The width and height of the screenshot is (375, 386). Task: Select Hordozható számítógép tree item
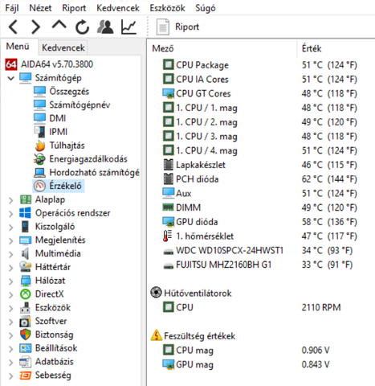tap(94, 172)
